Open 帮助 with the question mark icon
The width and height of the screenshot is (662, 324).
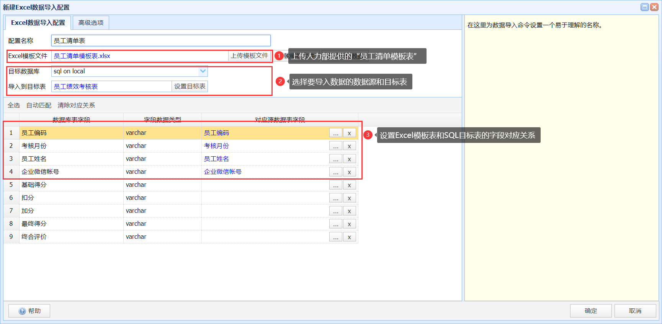(29, 311)
